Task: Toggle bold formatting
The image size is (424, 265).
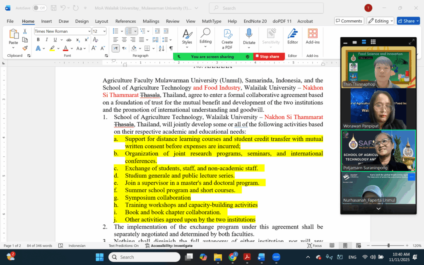Action: 38,40
